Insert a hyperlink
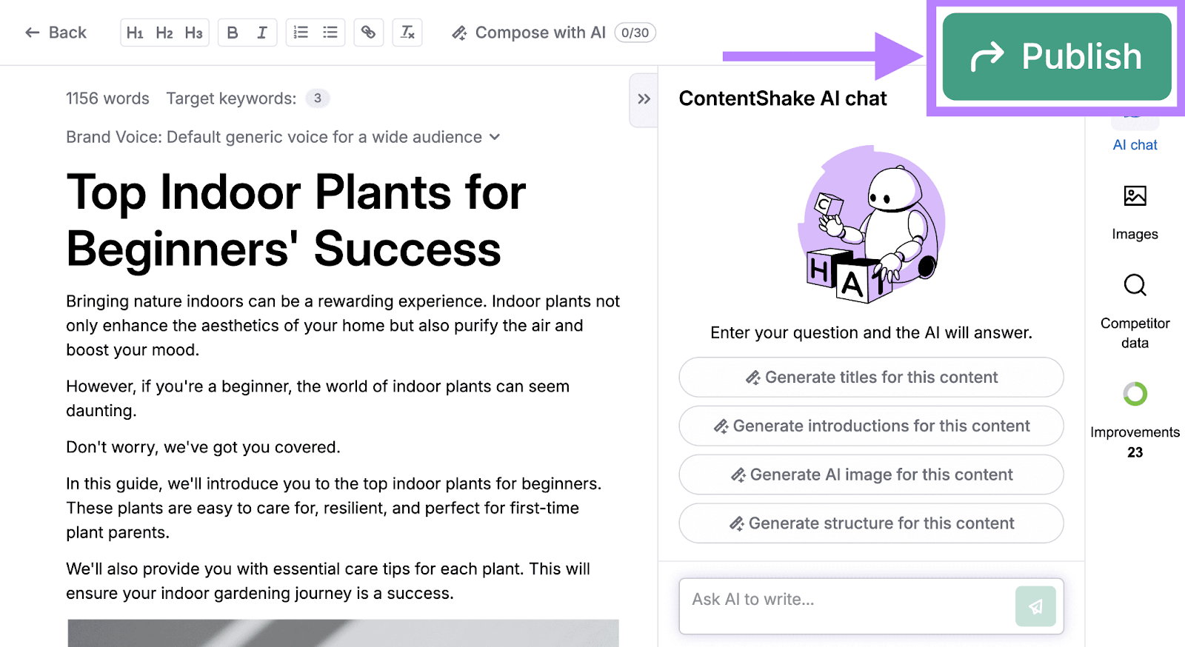1185x647 pixels. [x=369, y=33]
